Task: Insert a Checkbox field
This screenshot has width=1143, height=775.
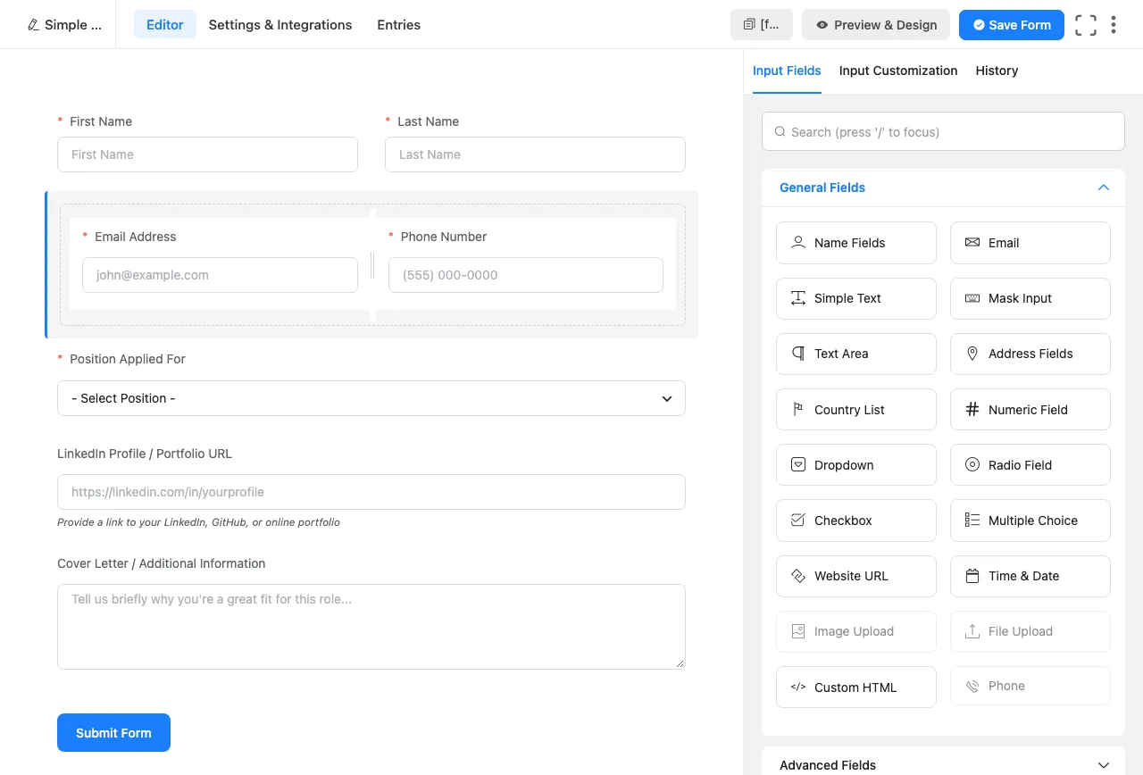Action: click(856, 521)
